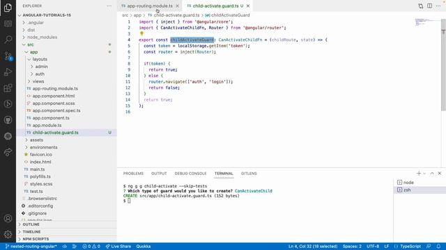Select the node terminal instance
The height and width of the screenshot is (250, 446).
click(420, 183)
